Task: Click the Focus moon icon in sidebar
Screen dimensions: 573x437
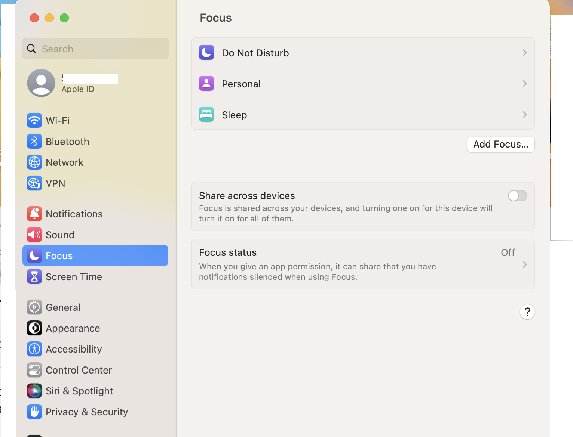Action: point(34,255)
